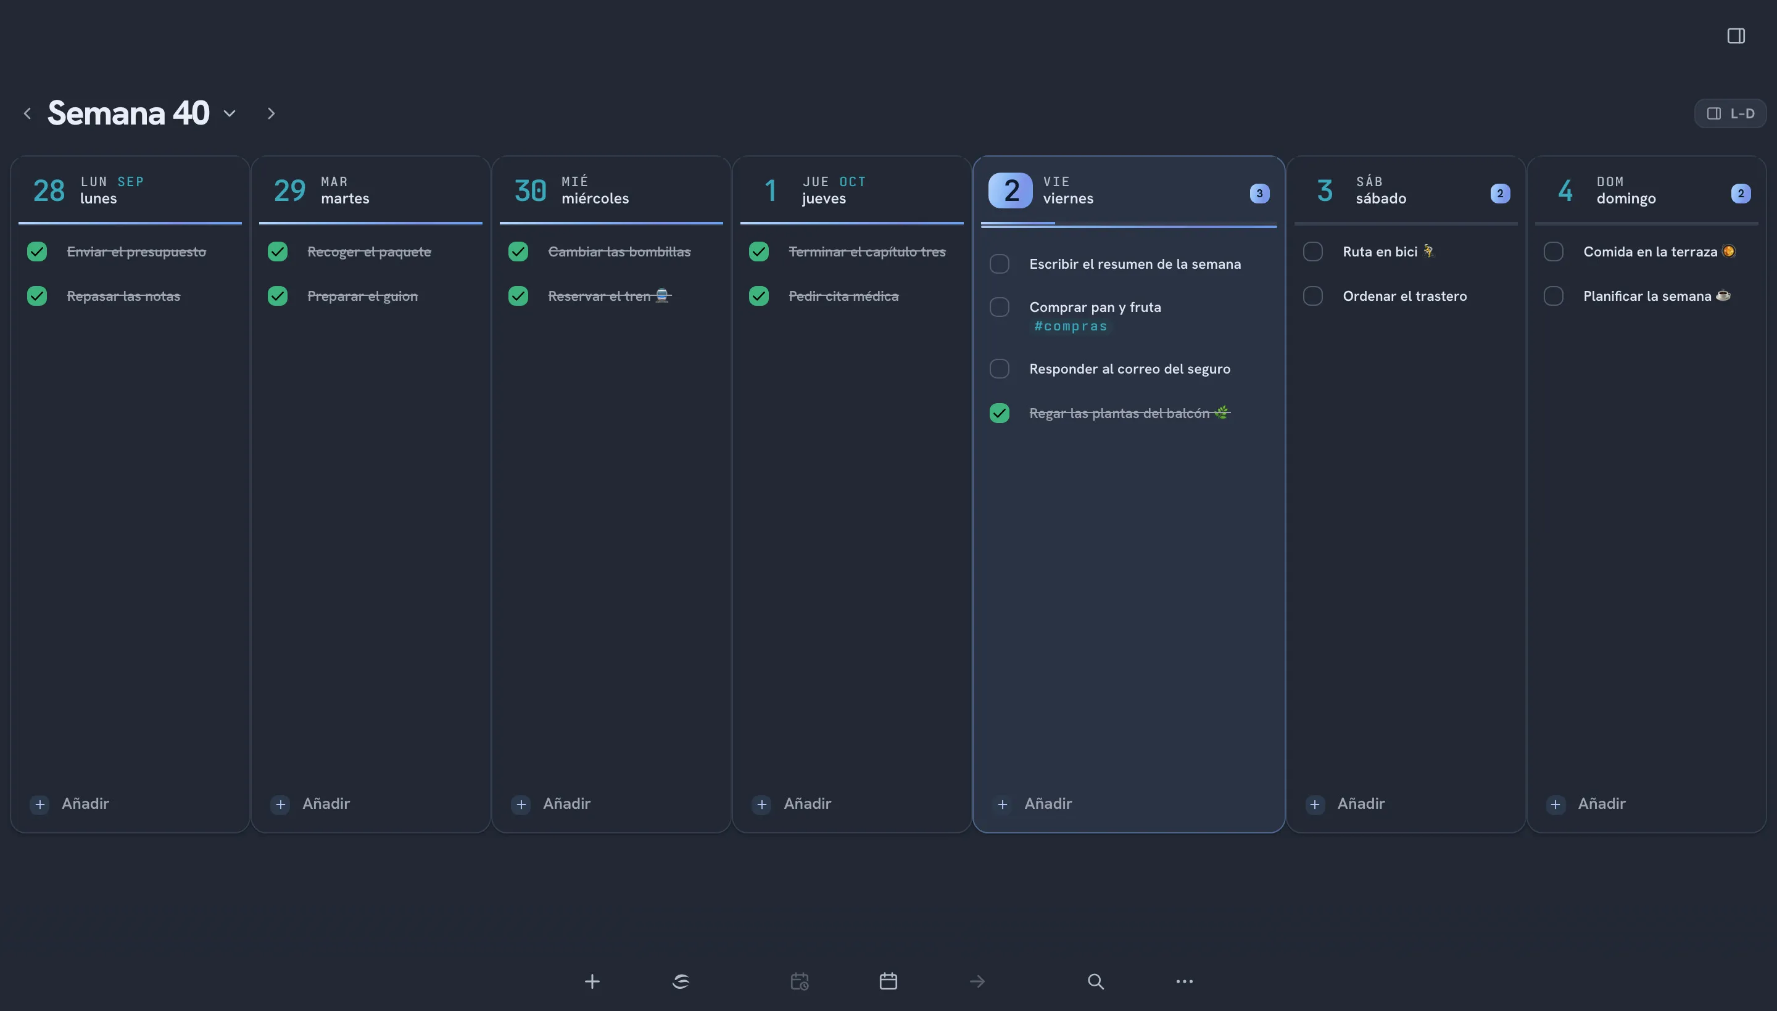Switch the L-D week view button
1777x1011 pixels.
[1729, 113]
